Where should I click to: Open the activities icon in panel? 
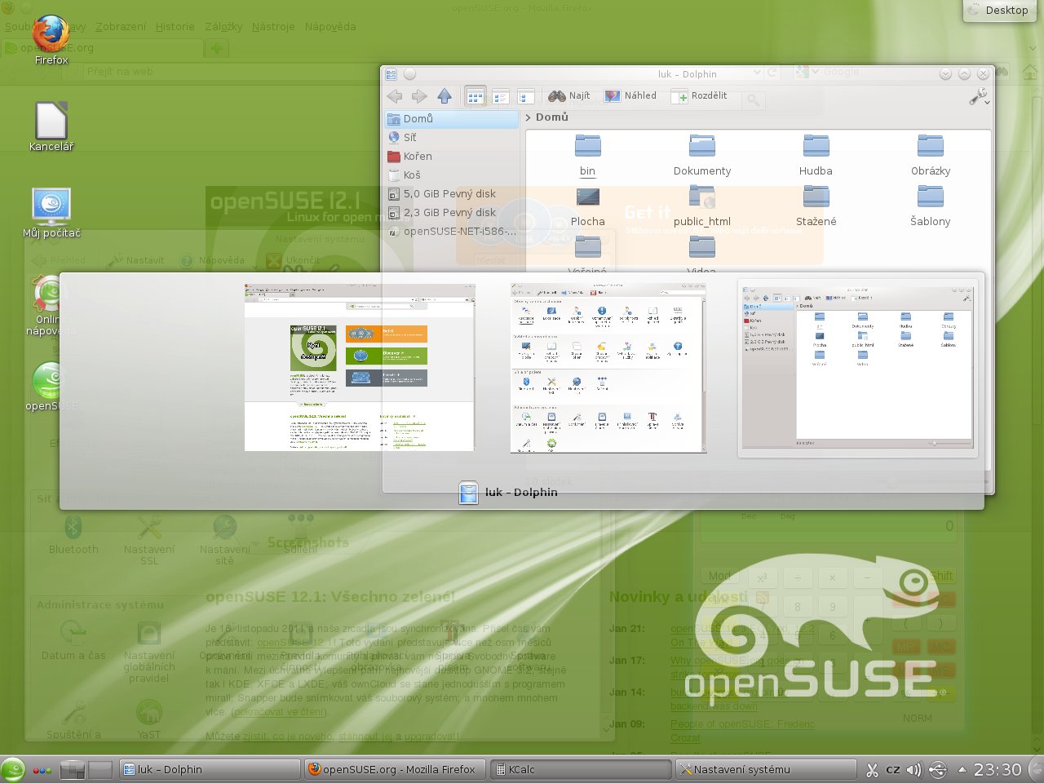pyautogui.click(x=42, y=770)
